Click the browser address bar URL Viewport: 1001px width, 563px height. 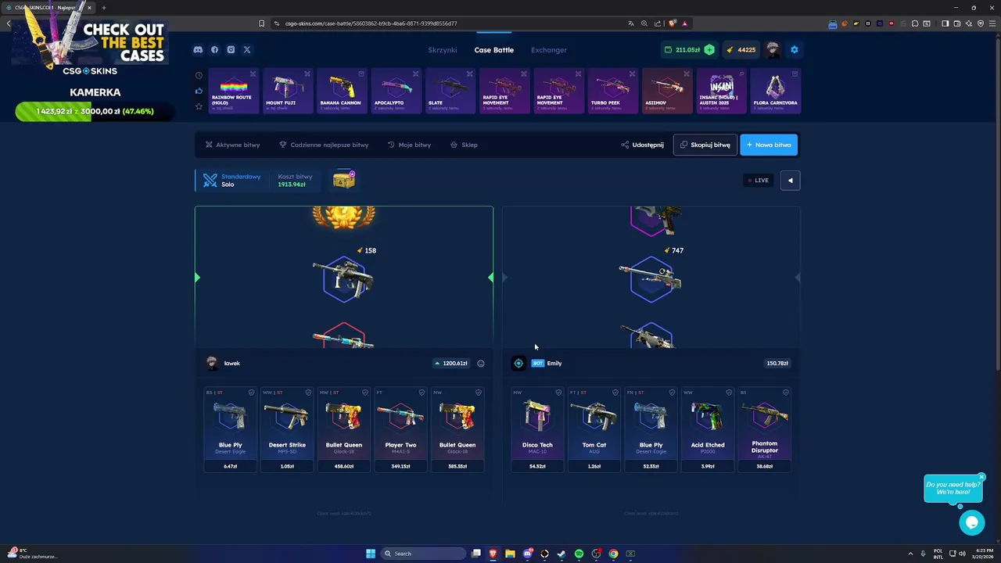[x=371, y=23]
